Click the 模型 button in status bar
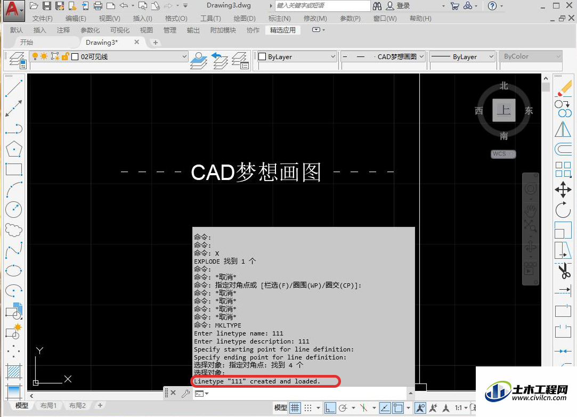The image size is (577, 417). [280, 407]
